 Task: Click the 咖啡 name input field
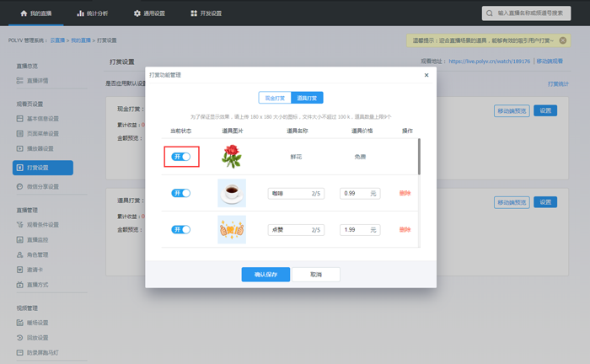[289, 193]
